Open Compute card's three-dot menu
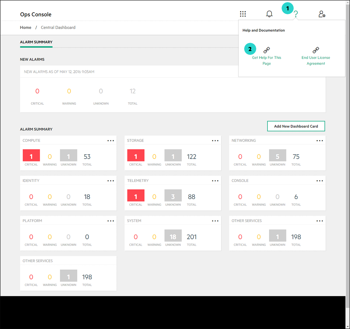The image size is (350, 329). [x=111, y=141]
